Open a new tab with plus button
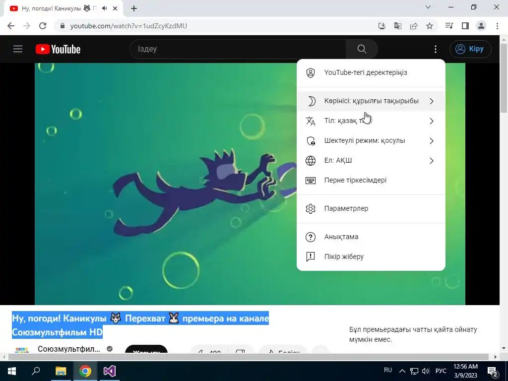The image size is (508, 381). pyautogui.click(x=134, y=8)
